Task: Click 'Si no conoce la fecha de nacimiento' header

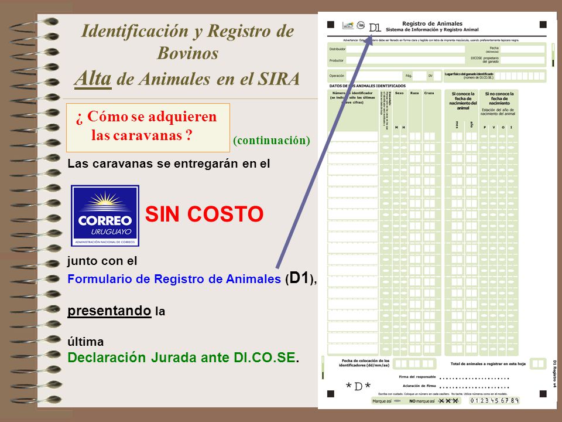Action: [x=499, y=98]
